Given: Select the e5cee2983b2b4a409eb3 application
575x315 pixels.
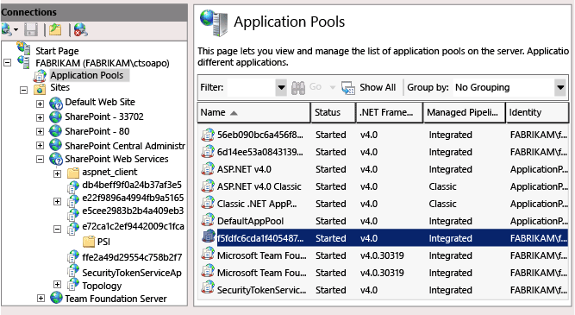Looking at the screenshot, I should click(x=133, y=211).
